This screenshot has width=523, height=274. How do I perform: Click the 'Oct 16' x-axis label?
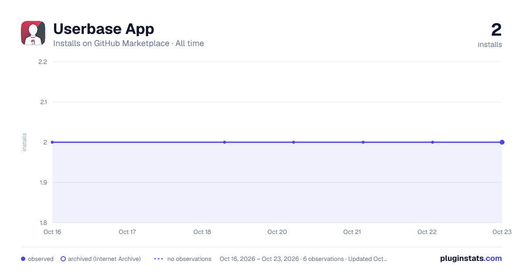52,232
